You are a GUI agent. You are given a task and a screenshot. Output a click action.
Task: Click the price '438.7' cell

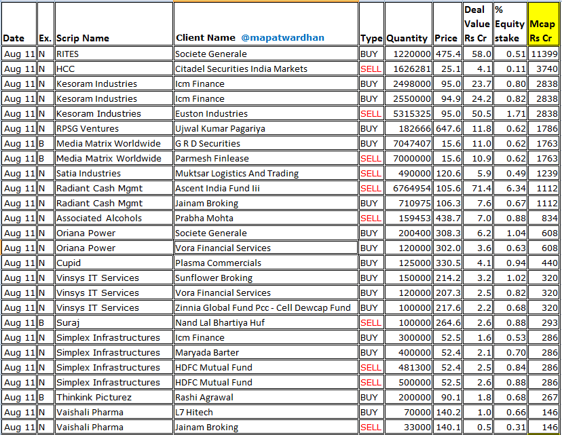click(447, 219)
